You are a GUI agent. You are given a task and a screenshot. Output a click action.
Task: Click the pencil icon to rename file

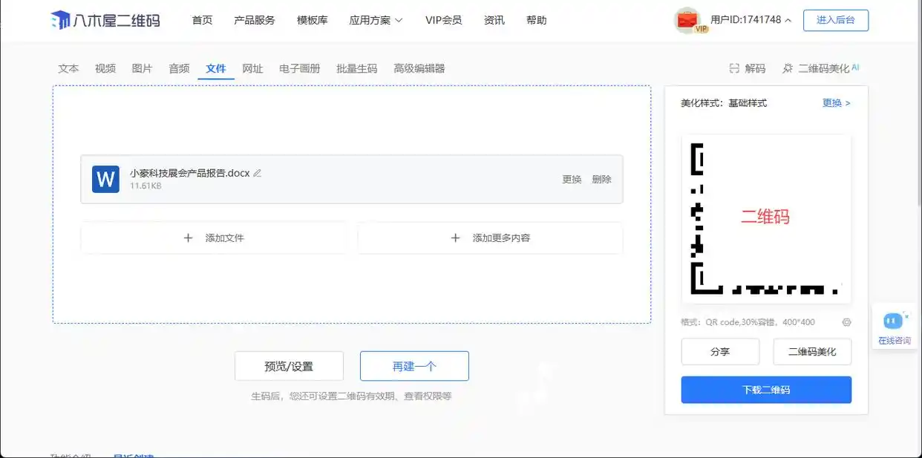tap(258, 173)
